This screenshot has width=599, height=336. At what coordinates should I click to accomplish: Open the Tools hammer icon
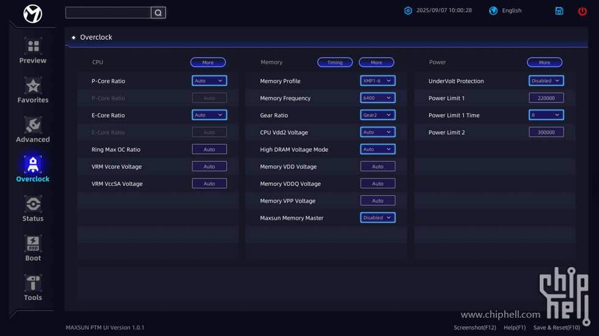(x=33, y=283)
